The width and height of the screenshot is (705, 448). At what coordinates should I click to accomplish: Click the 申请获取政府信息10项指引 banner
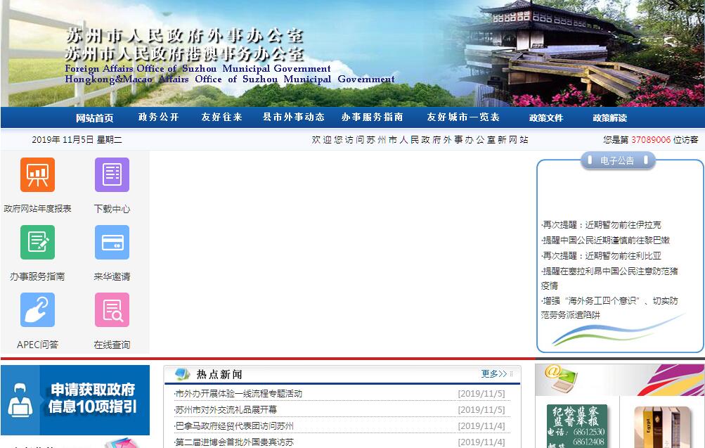click(75, 399)
